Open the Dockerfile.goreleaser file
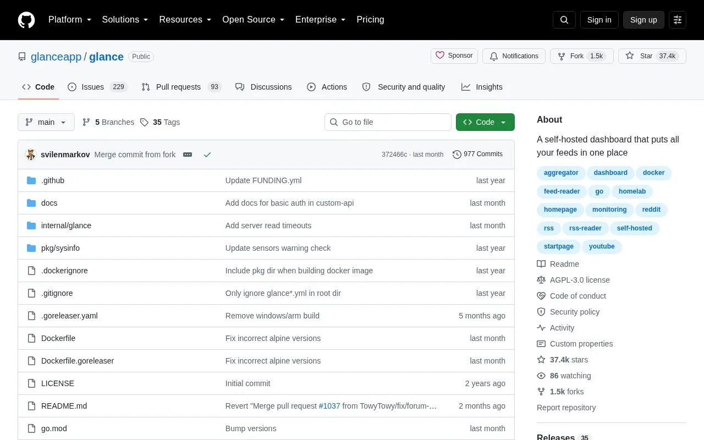 pyautogui.click(x=78, y=361)
